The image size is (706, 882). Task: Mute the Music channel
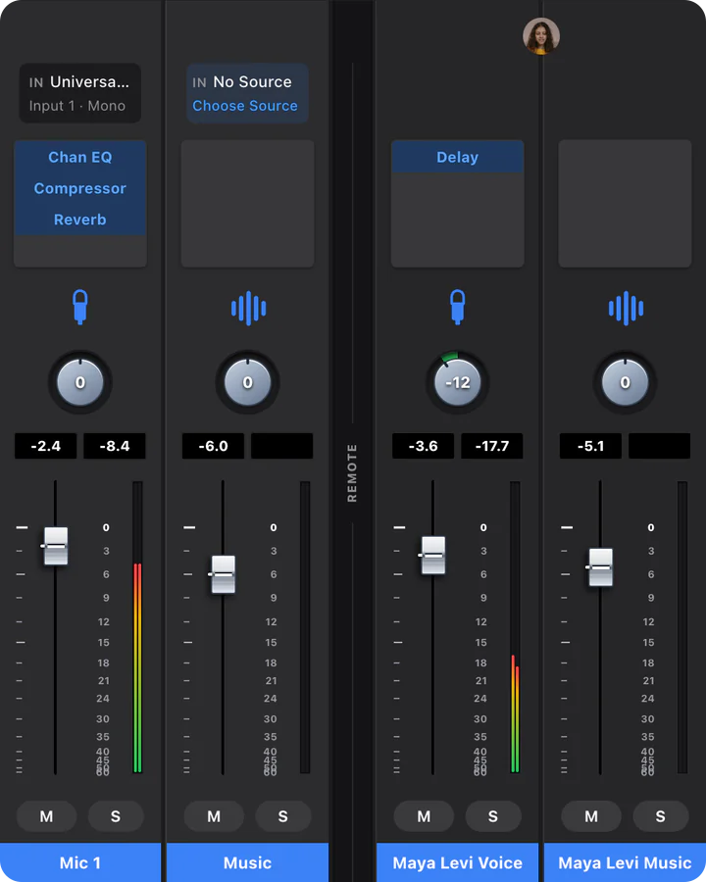[x=214, y=816]
